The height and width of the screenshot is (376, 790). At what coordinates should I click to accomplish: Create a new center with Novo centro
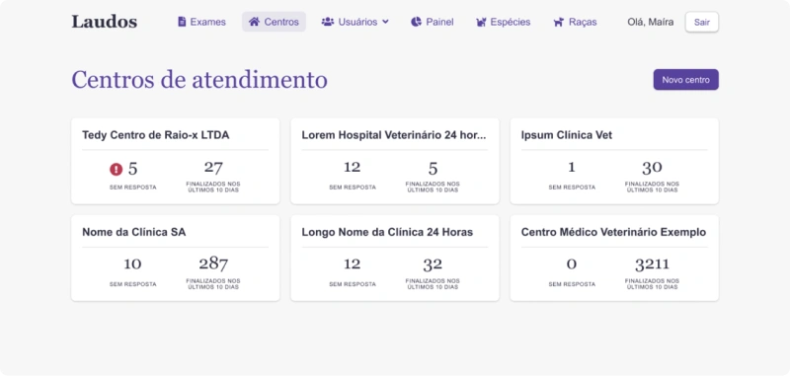pyautogui.click(x=685, y=80)
